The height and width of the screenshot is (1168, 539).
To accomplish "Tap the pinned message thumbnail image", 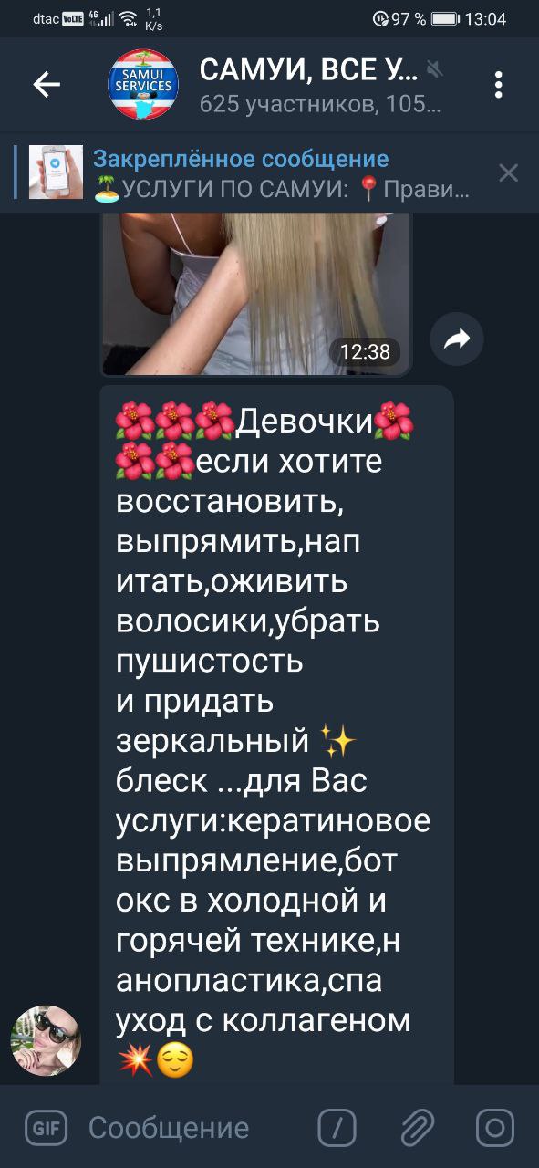I will pos(56,172).
